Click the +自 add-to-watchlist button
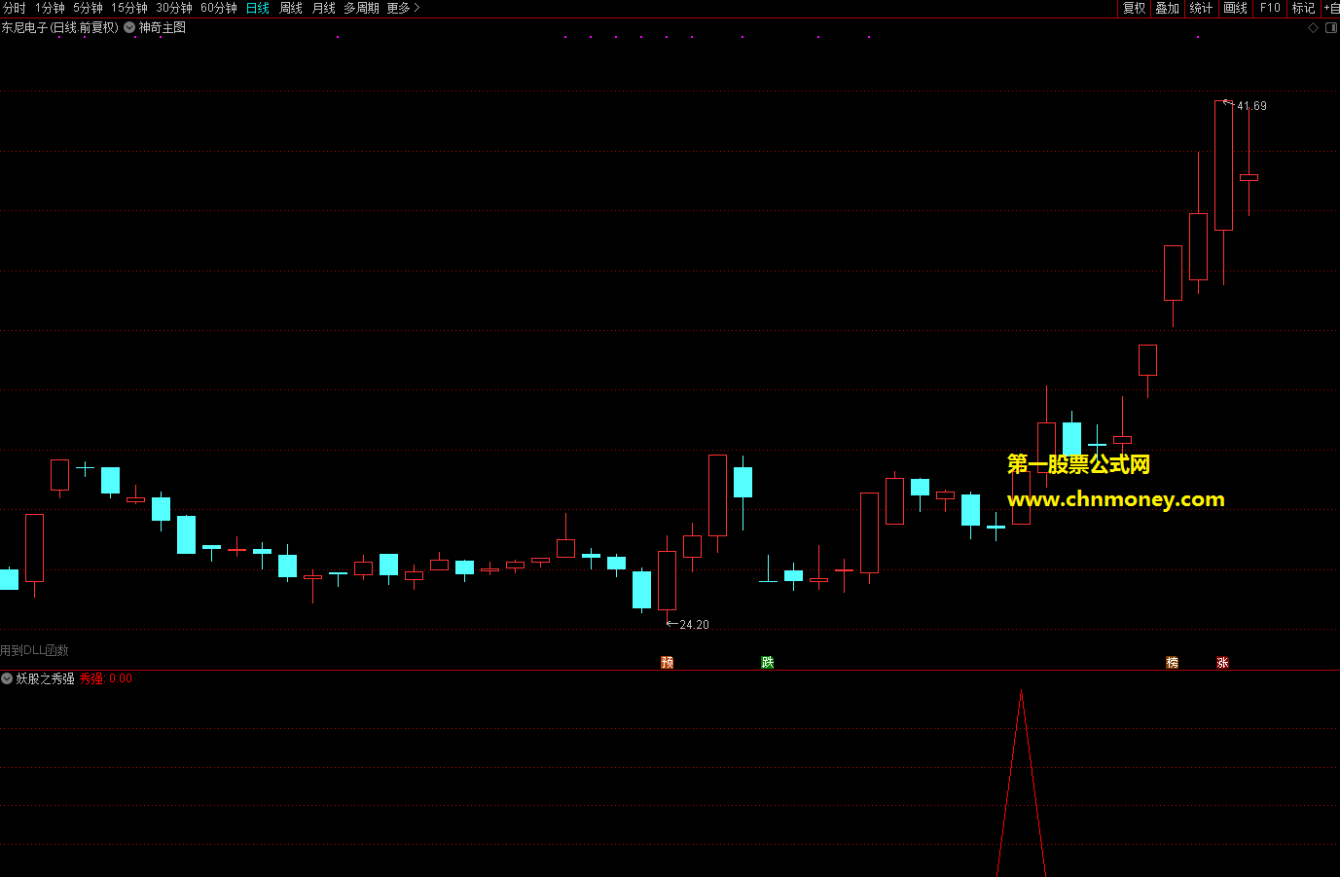This screenshot has height=877, width=1340. coord(1330,8)
